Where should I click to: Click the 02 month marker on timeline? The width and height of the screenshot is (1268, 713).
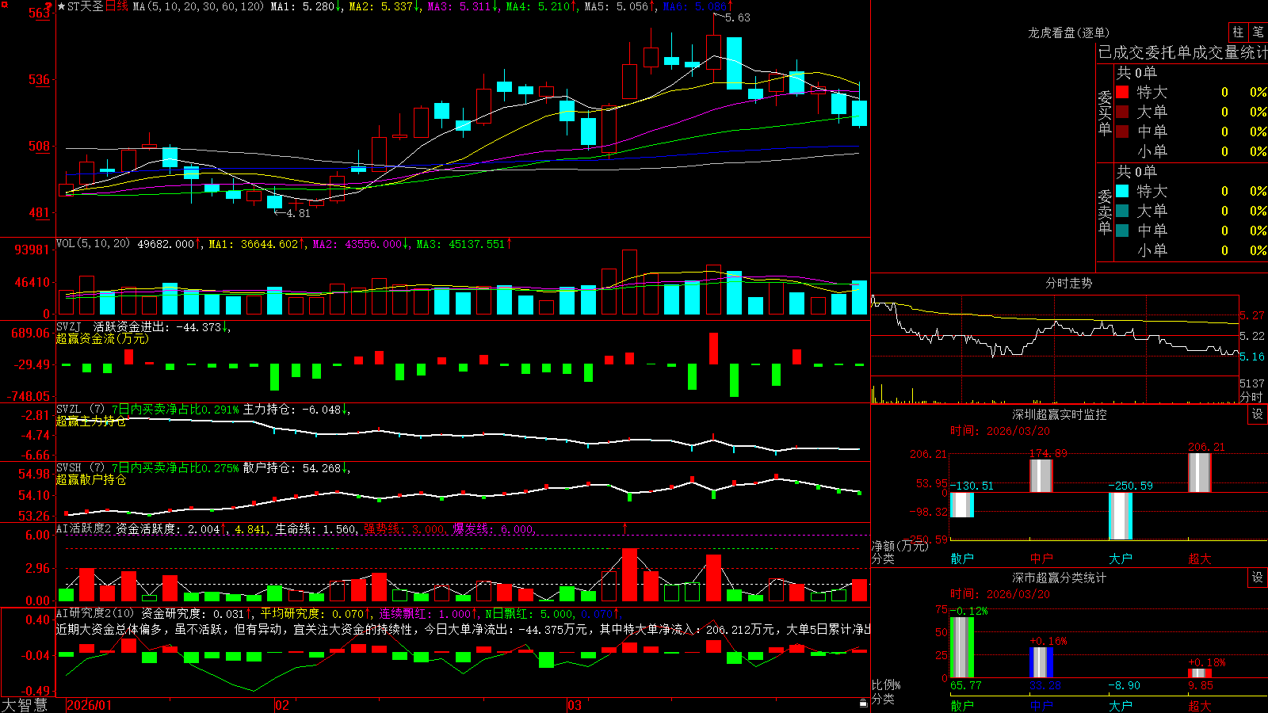tap(282, 705)
